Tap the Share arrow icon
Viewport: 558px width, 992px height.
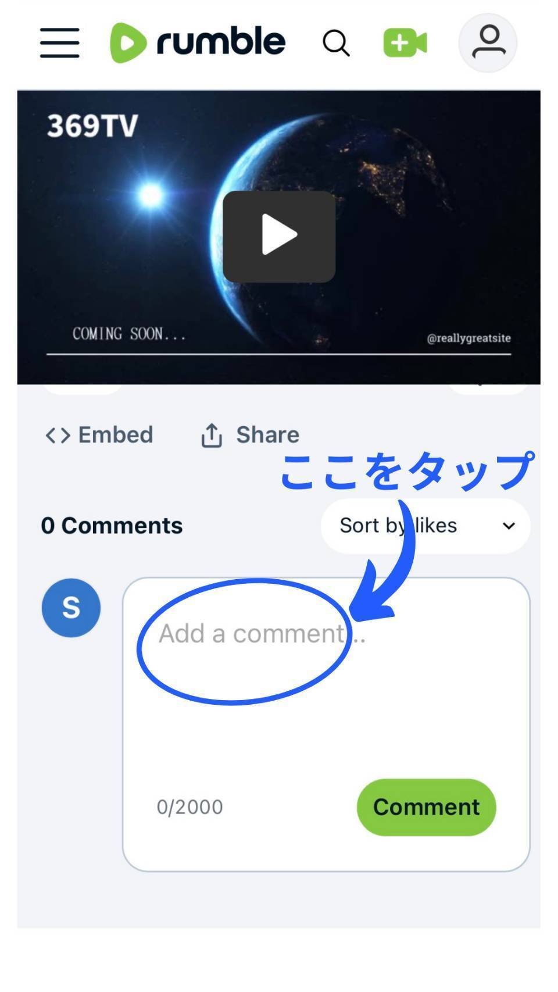(x=212, y=435)
